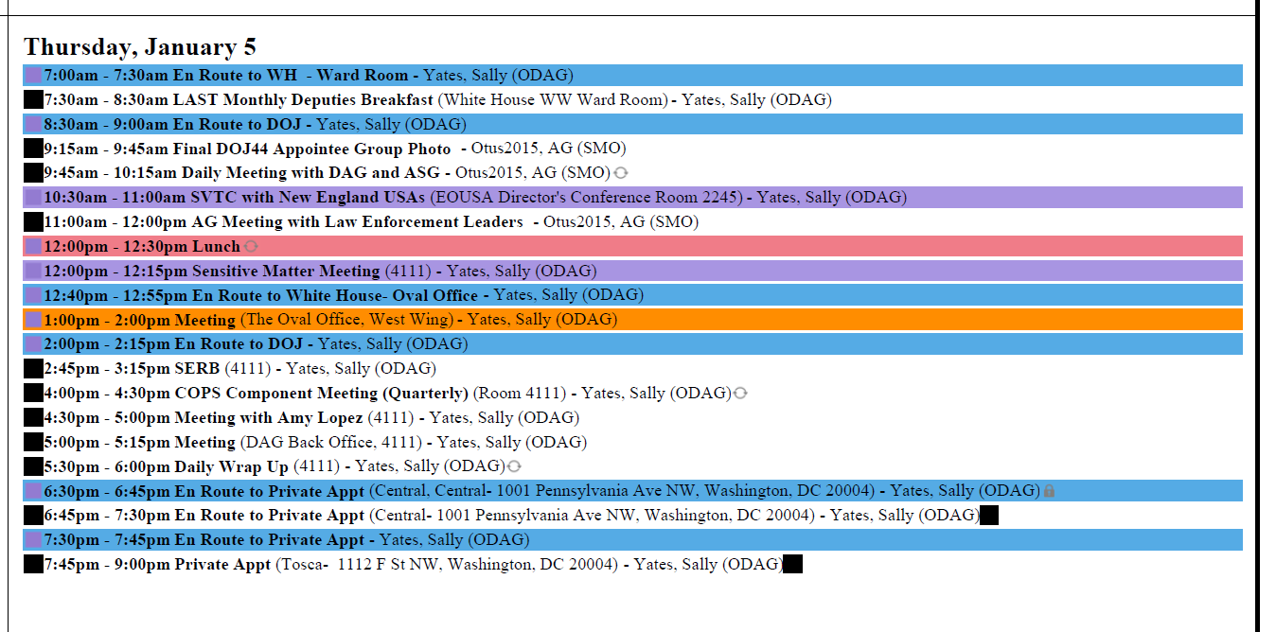Open the Sensitive Matter Meeting entry
Screen dimensions: 1276x632
click(632, 271)
